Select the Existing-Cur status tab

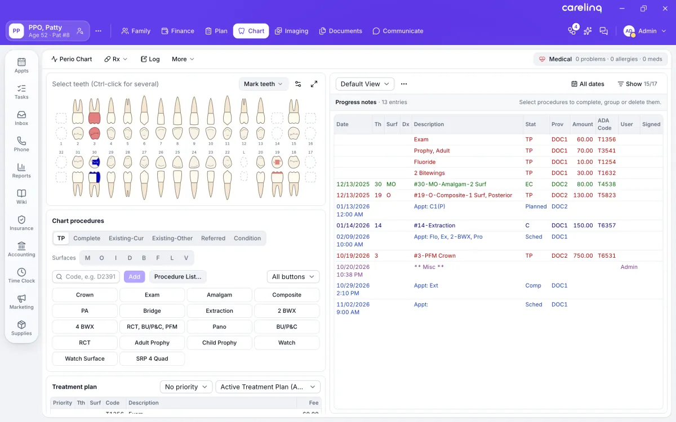coord(126,239)
